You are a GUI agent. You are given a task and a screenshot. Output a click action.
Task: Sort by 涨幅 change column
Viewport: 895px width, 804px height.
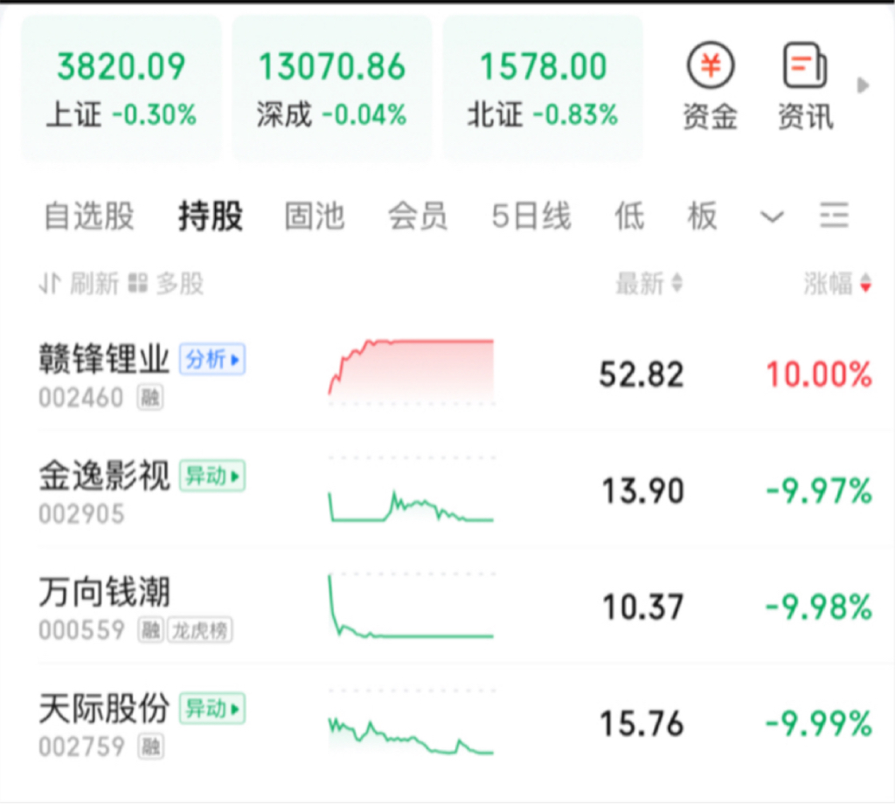[x=837, y=284]
